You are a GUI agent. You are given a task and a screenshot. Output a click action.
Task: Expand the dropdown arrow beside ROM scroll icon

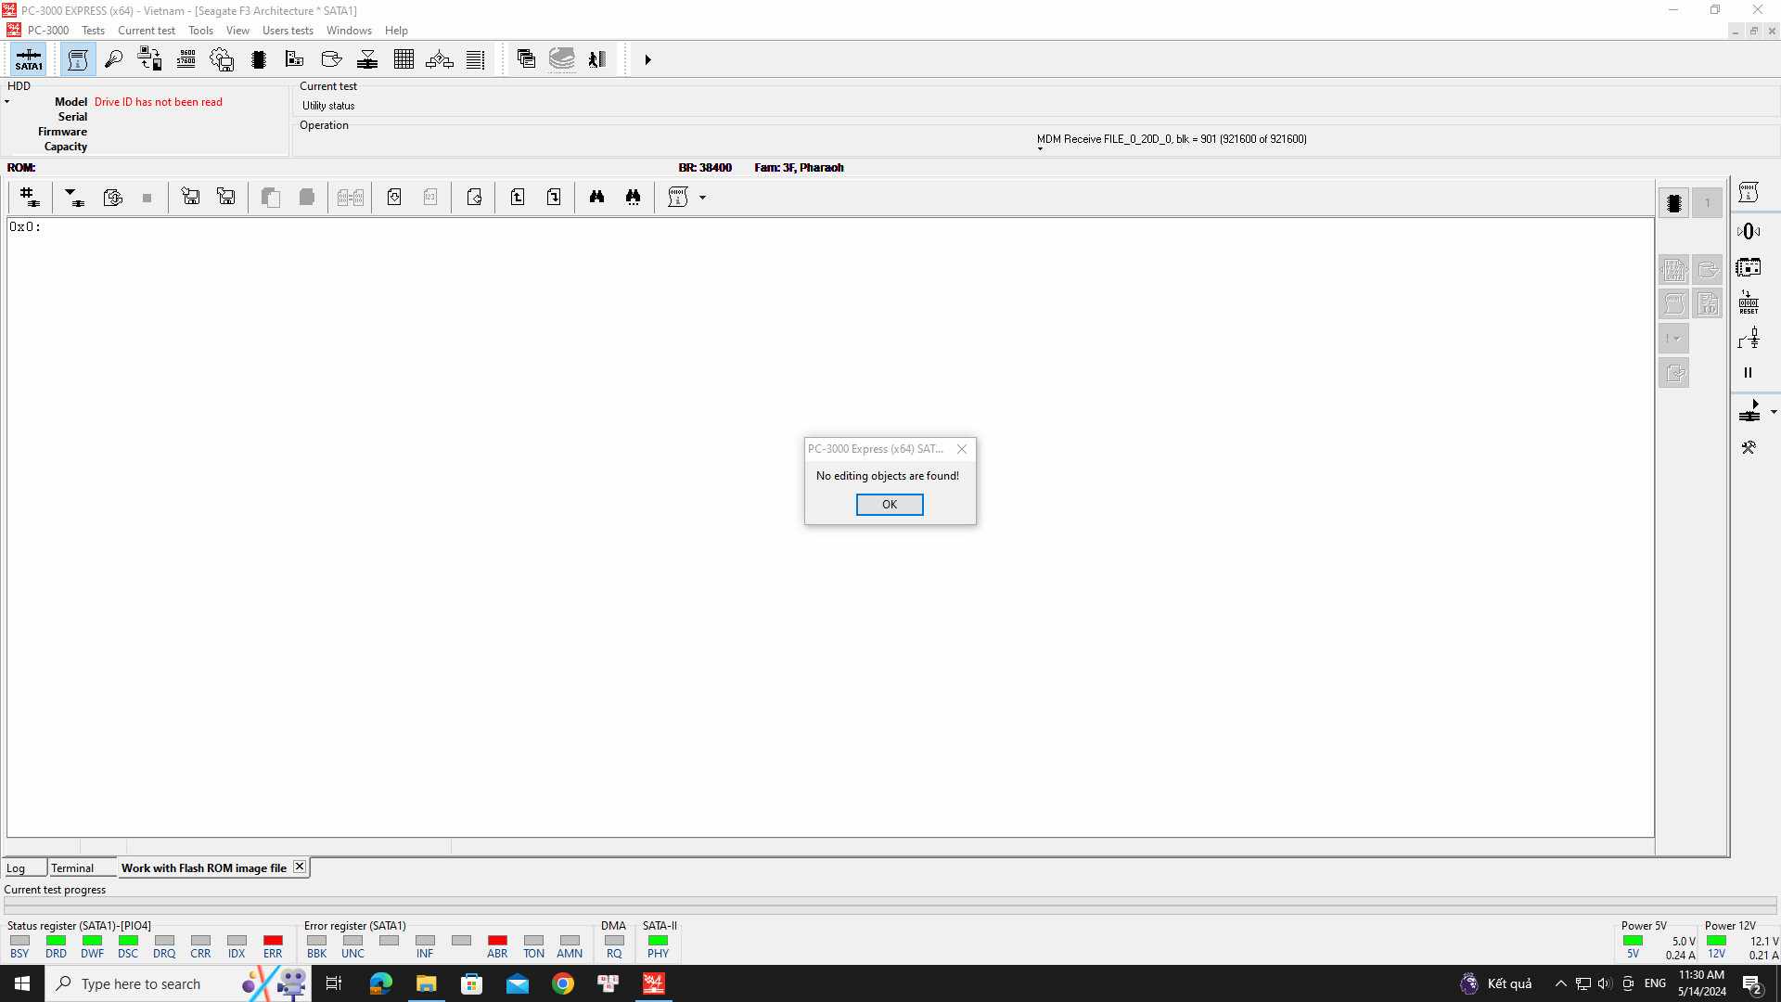point(702,198)
